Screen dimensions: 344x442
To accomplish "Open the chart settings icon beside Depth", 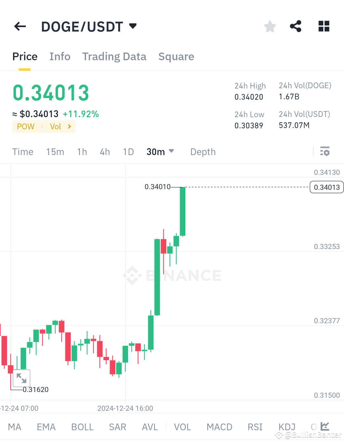I will [325, 152].
